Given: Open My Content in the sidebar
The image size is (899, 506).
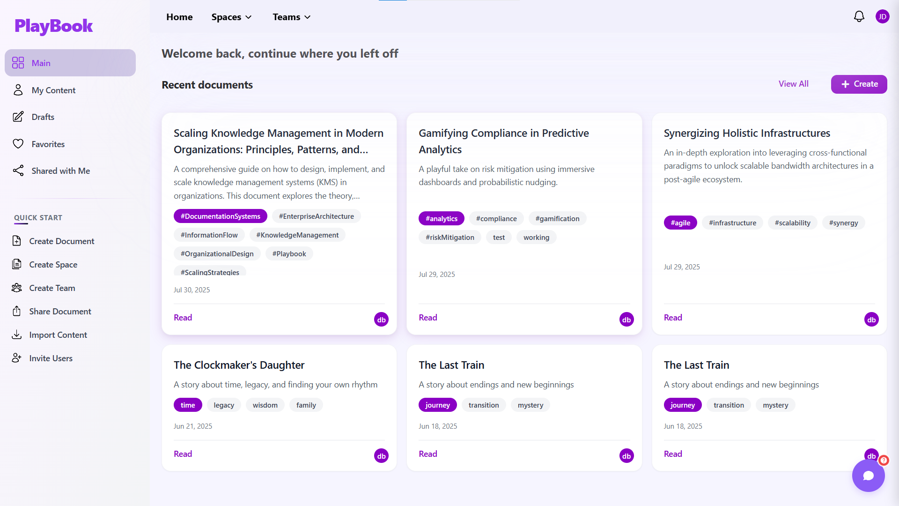Looking at the screenshot, I should [x=53, y=90].
